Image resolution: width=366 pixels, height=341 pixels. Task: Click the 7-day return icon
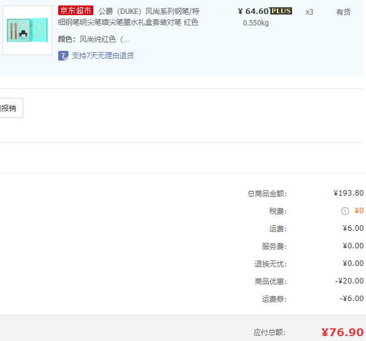tap(63, 56)
